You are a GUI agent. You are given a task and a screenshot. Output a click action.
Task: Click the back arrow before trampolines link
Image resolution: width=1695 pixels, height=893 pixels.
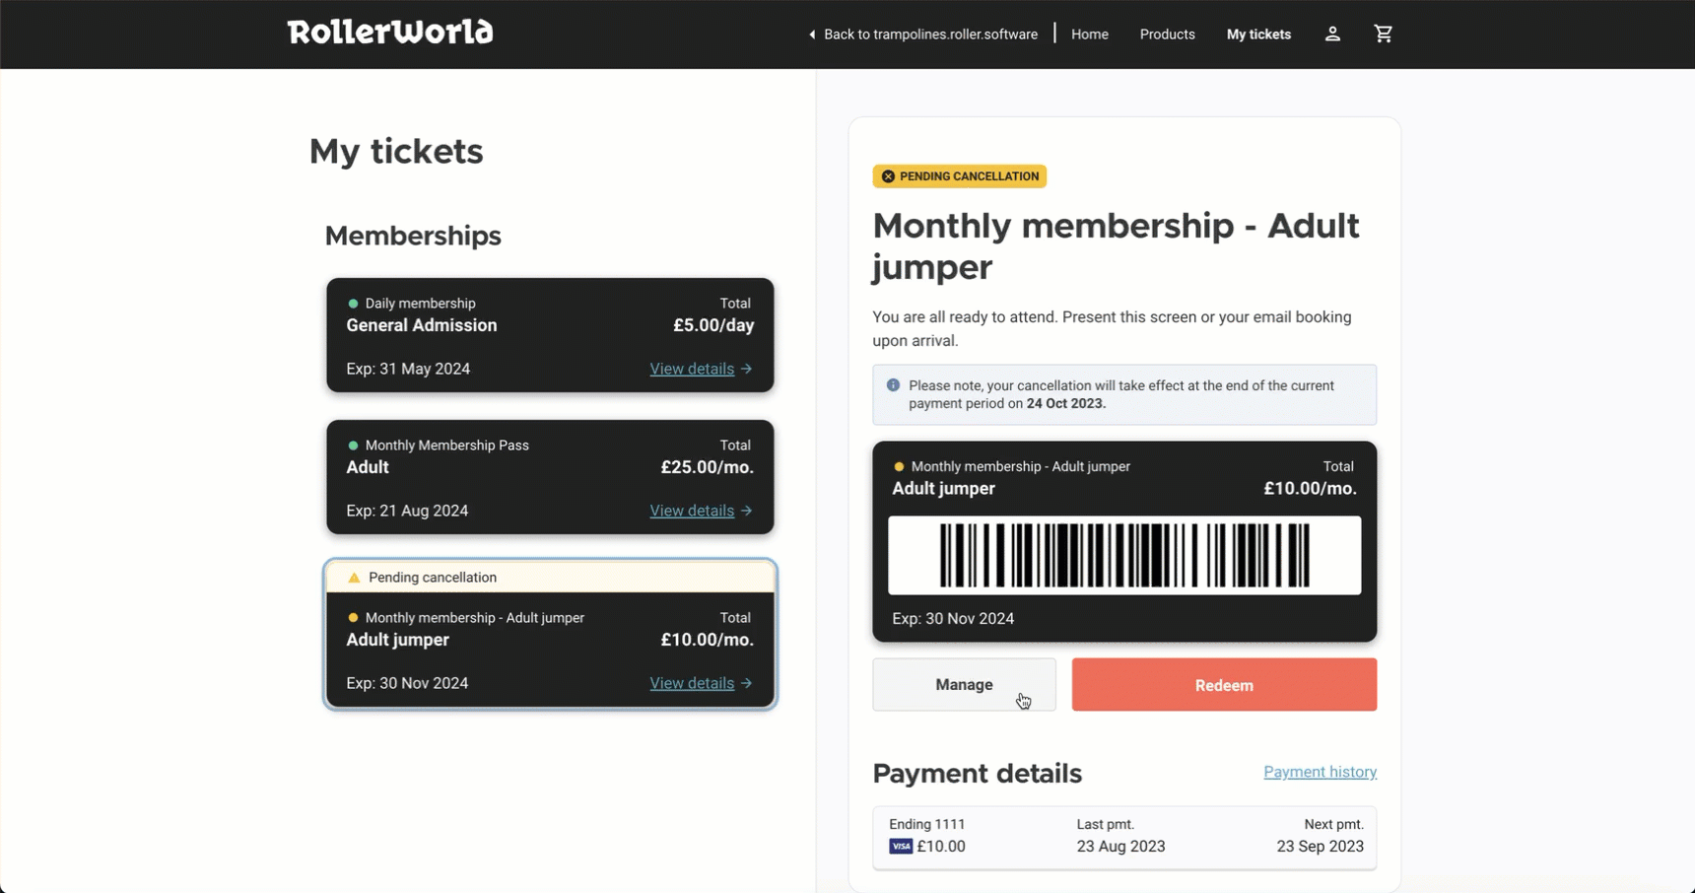812,34
